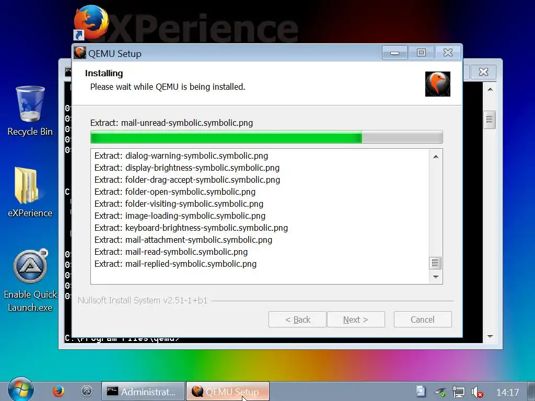Click the safely remove hardware tray icon
This screenshot has height=401, width=535.
tap(440, 392)
